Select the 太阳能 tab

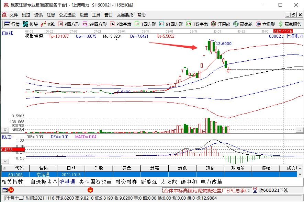click(169, 182)
